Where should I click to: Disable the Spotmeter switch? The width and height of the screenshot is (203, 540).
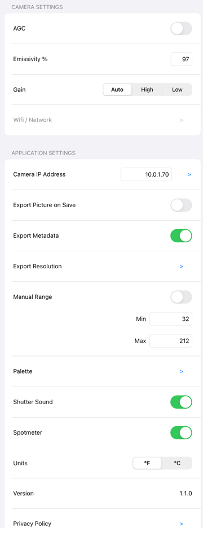(x=181, y=432)
